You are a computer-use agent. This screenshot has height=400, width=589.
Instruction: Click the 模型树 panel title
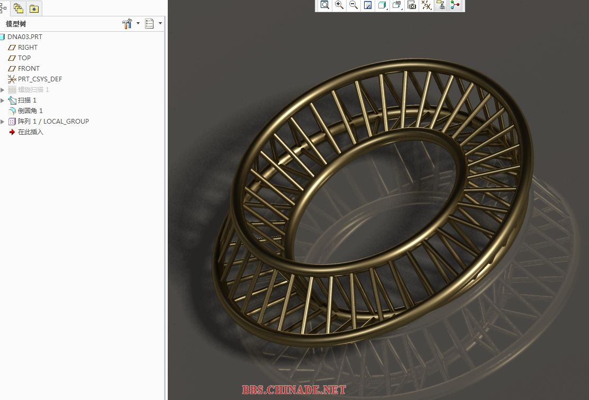[x=16, y=24]
